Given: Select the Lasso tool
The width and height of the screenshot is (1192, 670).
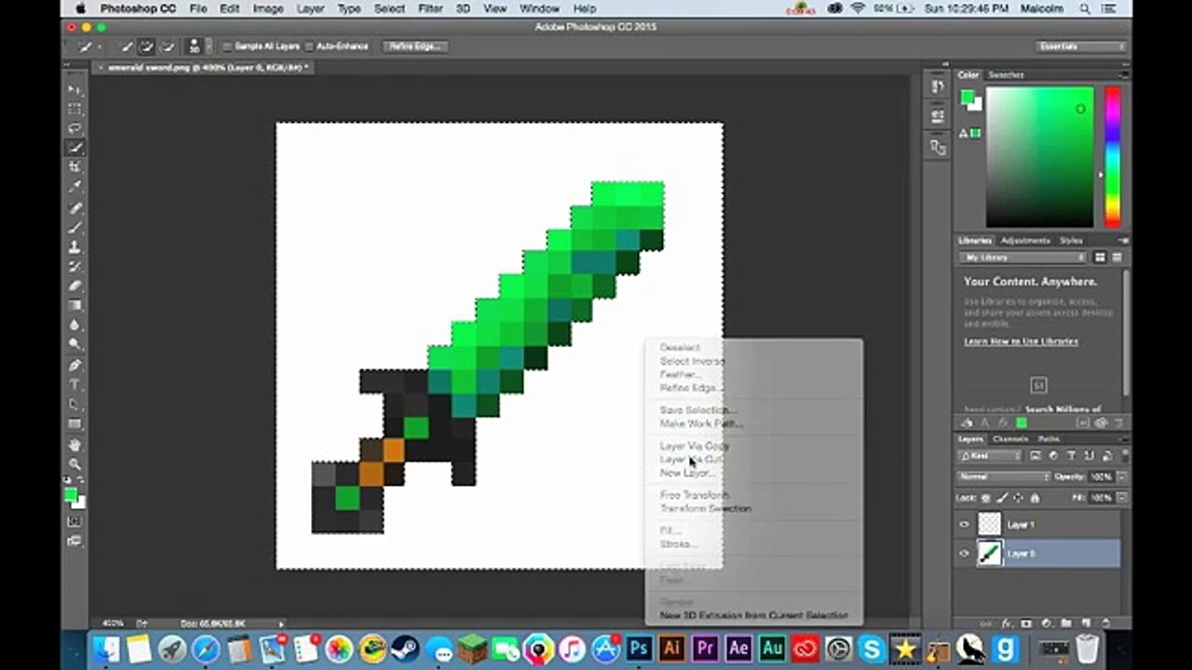Looking at the screenshot, I should [75, 128].
